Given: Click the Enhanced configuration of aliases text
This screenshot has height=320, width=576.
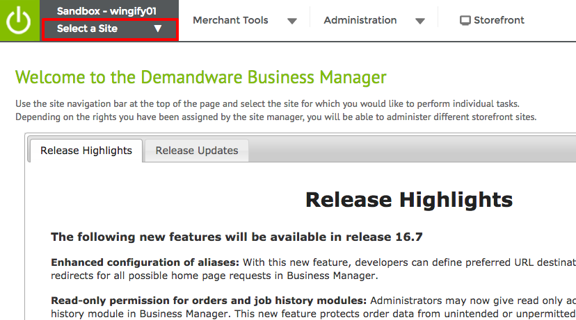Looking at the screenshot, I should [x=145, y=262].
